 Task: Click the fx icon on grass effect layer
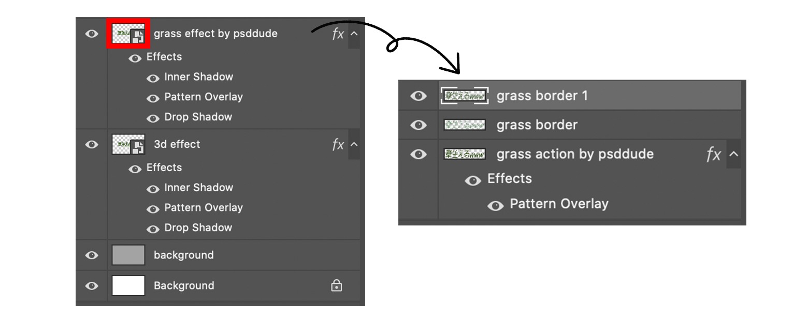tap(338, 34)
